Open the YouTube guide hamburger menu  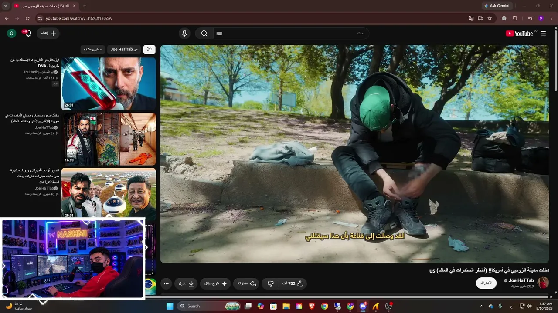[x=543, y=33]
